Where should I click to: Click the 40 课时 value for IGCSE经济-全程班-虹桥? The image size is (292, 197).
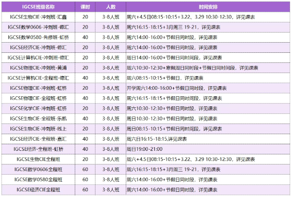(x=85, y=149)
